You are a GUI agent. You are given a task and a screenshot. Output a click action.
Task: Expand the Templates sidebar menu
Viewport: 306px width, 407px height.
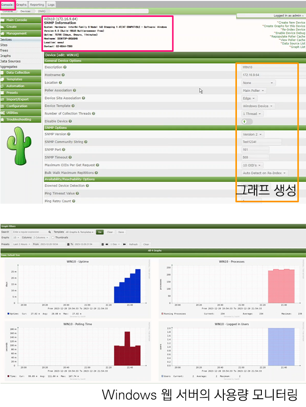click(21, 79)
